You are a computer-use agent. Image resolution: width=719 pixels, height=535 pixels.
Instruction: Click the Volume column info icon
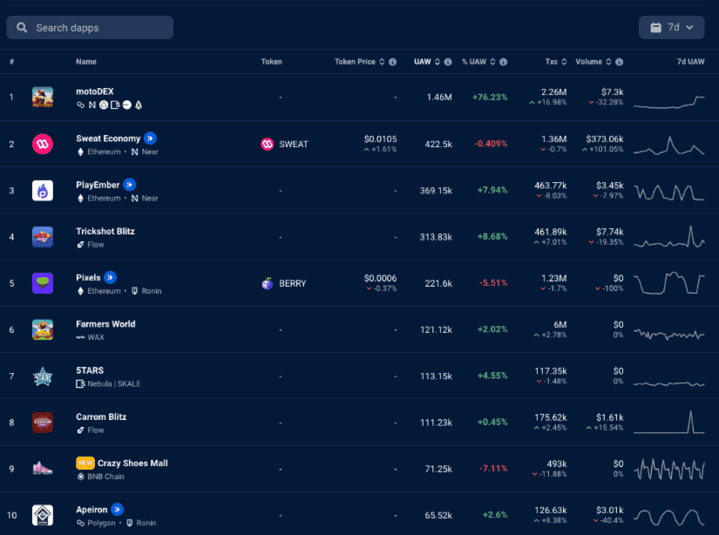click(620, 62)
